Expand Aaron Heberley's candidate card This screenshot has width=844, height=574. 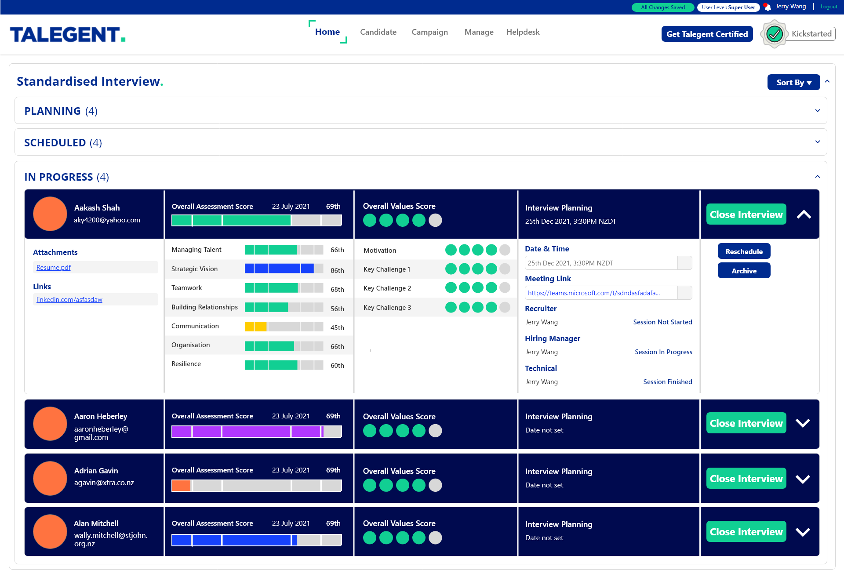click(x=803, y=423)
